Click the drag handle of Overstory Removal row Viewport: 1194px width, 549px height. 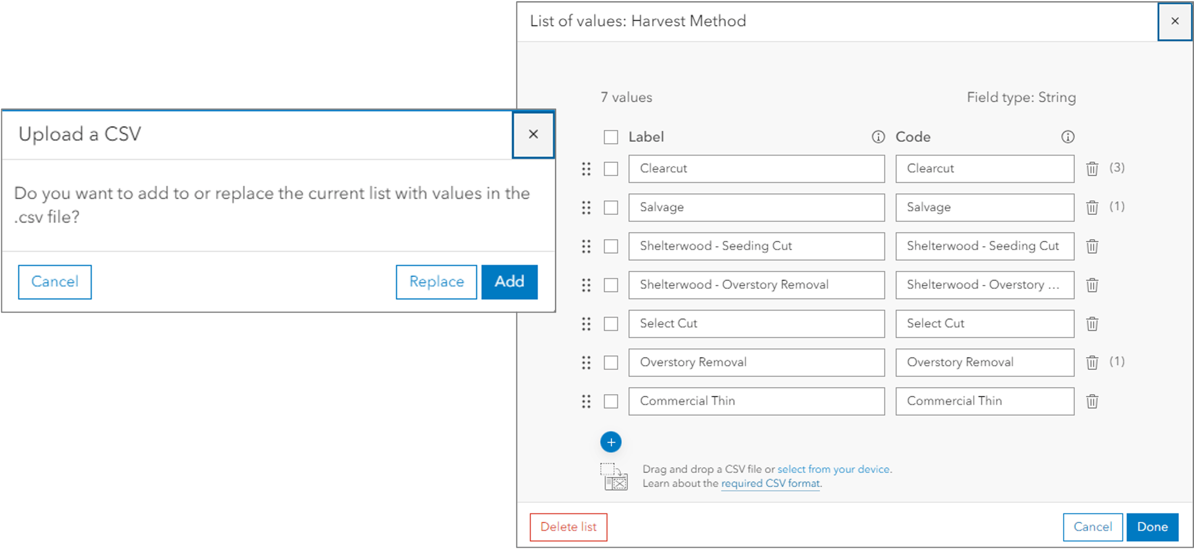[x=586, y=363]
